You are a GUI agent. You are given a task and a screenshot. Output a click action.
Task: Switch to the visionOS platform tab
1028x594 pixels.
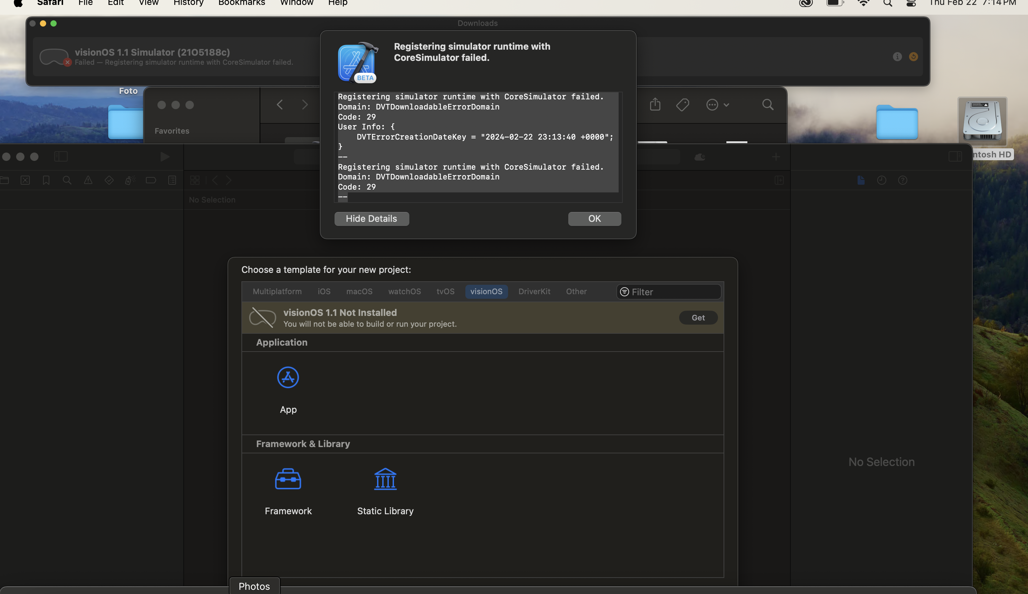486,291
